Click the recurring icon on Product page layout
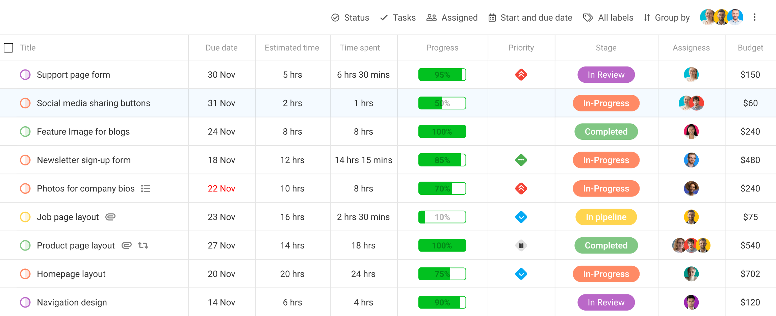Image resolution: width=776 pixels, height=316 pixels. pos(143,245)
